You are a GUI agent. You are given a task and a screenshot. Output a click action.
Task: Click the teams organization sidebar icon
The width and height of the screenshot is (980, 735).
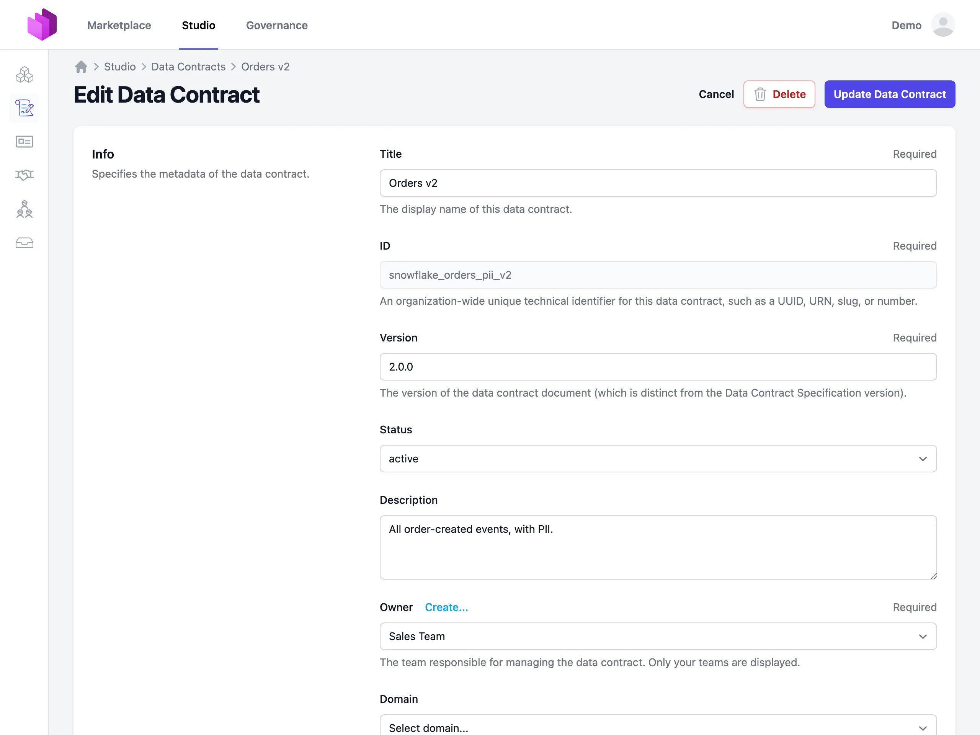(x=24, y=209)
